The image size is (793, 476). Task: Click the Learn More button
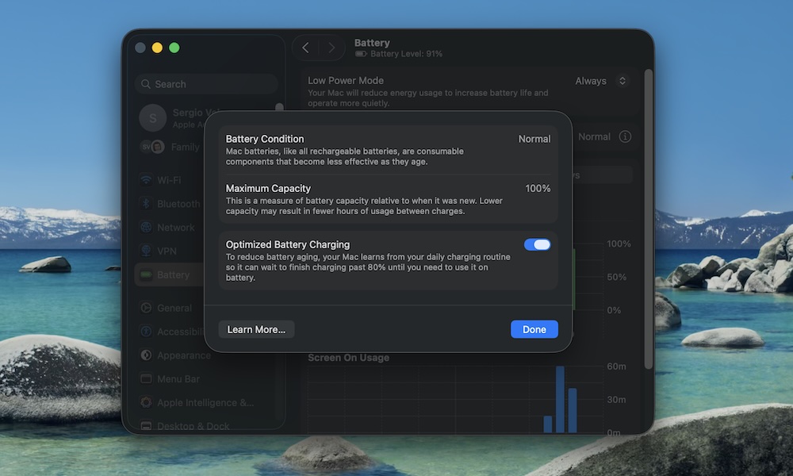point(256,328)
